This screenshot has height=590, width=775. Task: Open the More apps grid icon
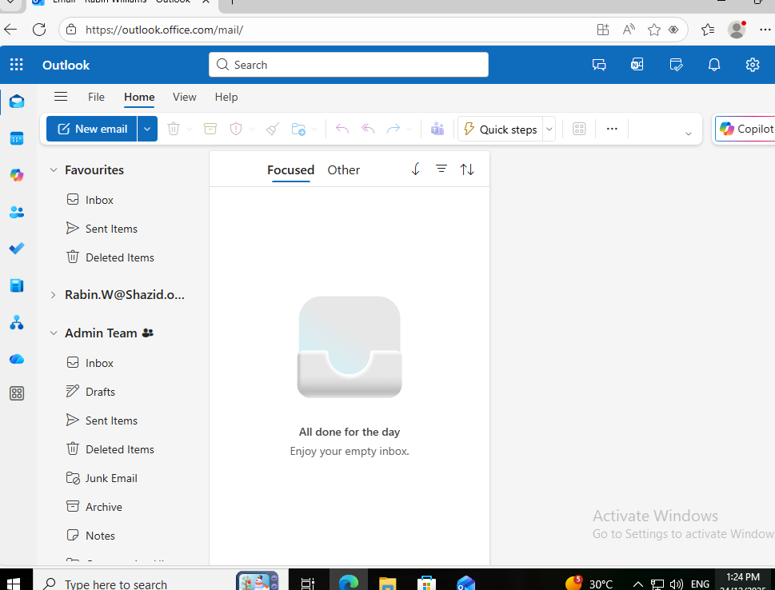(x=17, y=394)
